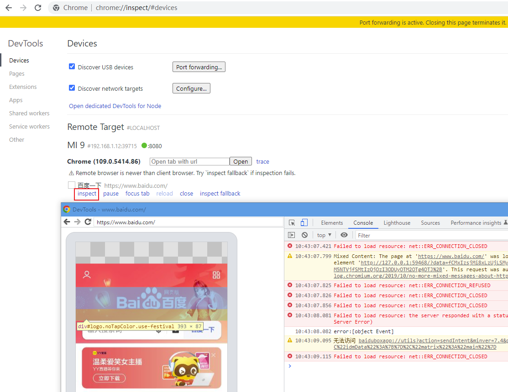Go back with Chrome's back arrow

point(8,8)
